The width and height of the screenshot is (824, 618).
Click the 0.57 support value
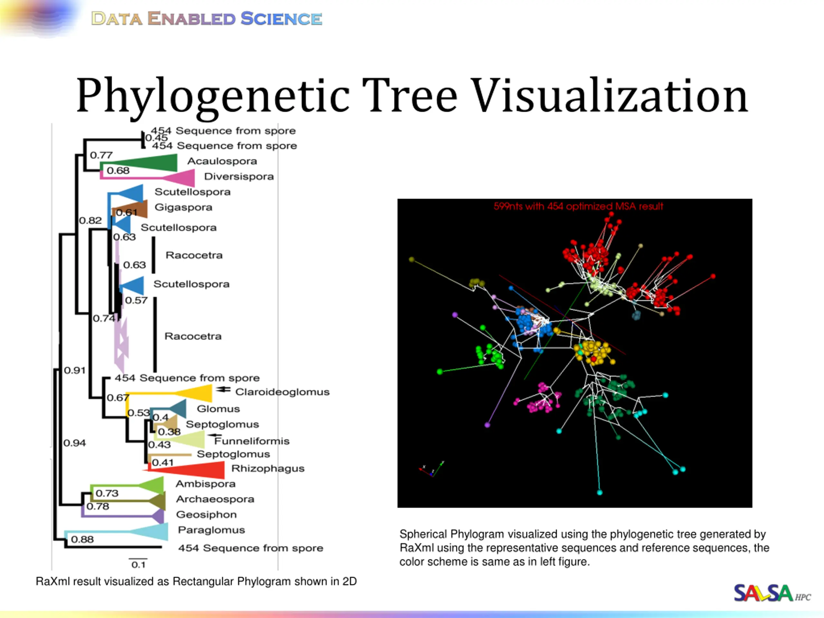136,300
